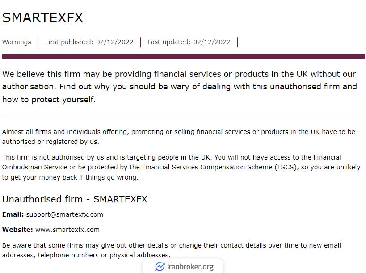
Task: Click the thin grey horizontal separator line
Action: (x=184, y=118)
